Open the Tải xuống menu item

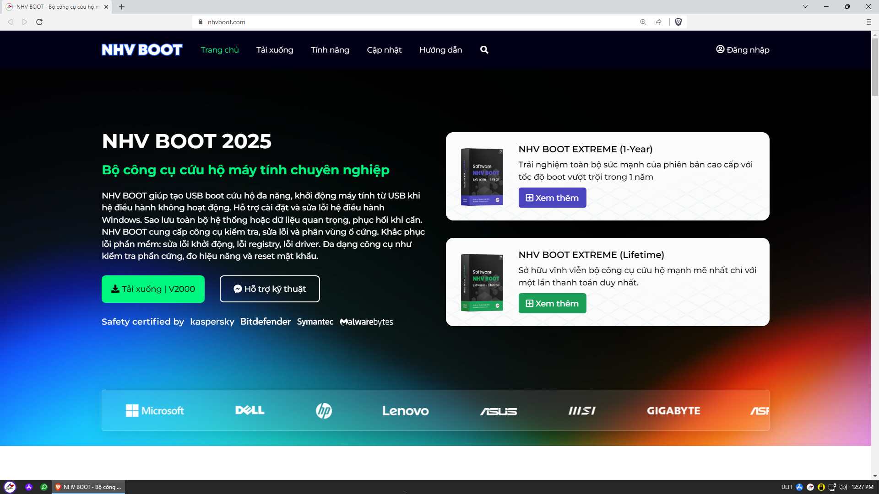coord(275,50)
